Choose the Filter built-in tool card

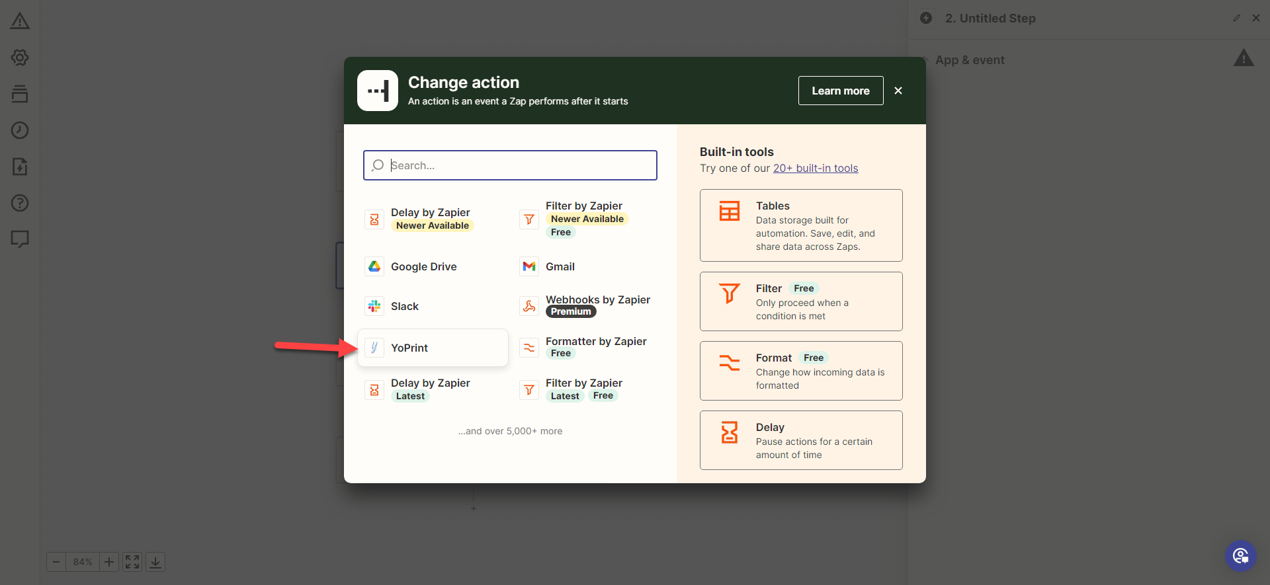pos(801,301)
